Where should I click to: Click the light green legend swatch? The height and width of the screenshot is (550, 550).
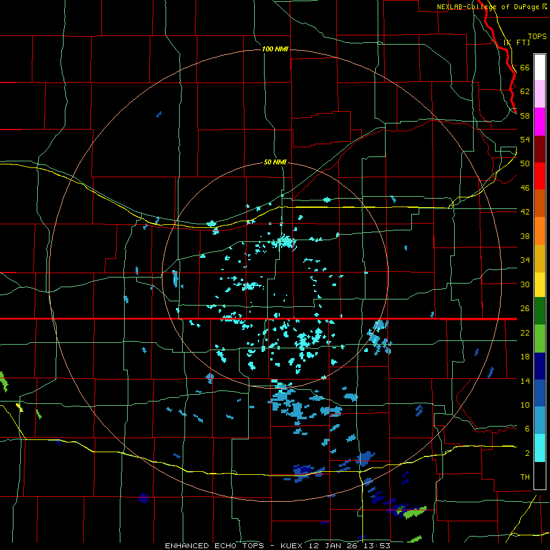(x=540, y=339)
